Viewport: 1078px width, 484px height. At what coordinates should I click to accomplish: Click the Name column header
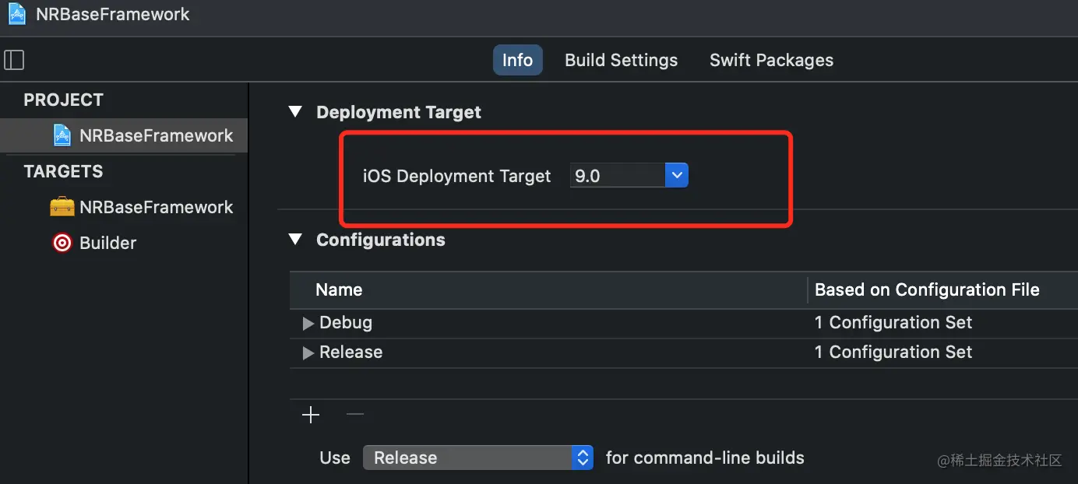tap(339, 290)
